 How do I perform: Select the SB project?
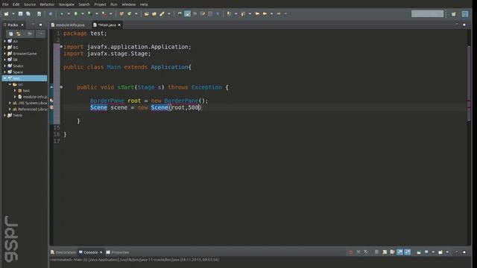15,60
